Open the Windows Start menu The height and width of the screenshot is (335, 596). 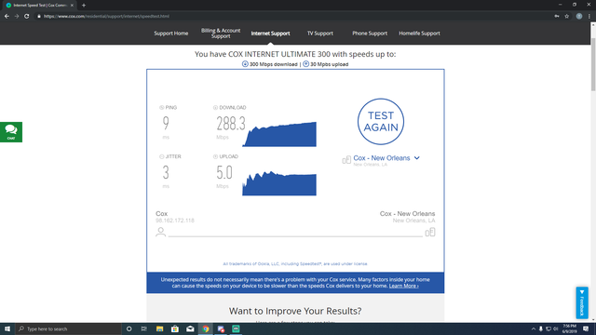point(7,328)
